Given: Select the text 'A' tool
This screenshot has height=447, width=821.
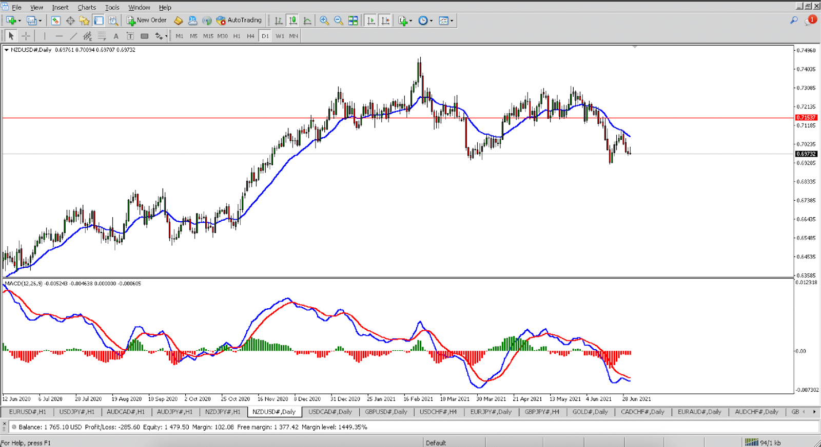Looking at the screenshot, I should [x=116, y=36].
